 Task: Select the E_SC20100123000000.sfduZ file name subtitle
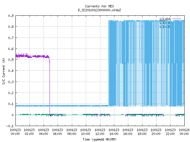99,10
